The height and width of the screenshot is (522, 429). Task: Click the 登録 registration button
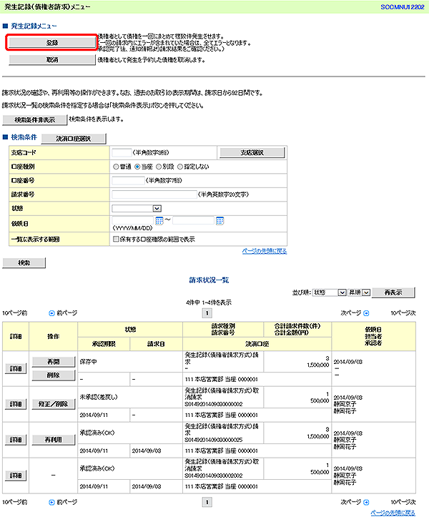pos(52,42)
